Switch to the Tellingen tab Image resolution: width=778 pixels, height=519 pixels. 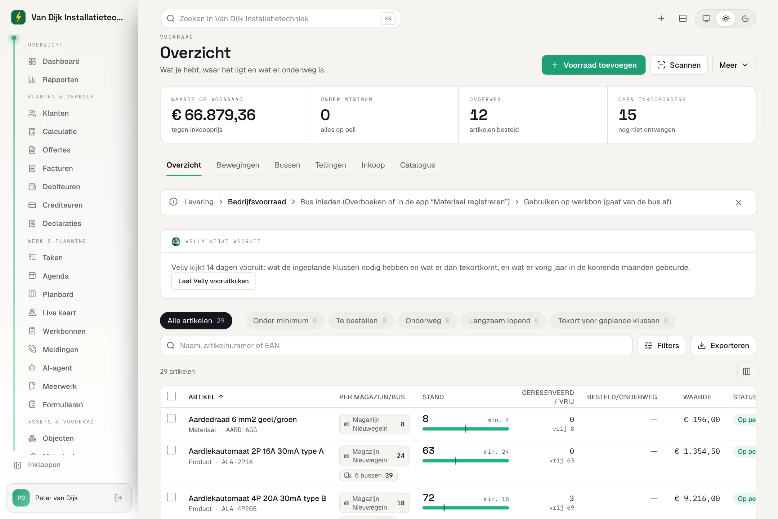pos(330,165)
